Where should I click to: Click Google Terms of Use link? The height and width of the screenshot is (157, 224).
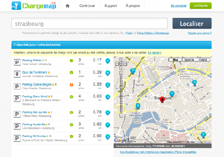click(203, 142)
